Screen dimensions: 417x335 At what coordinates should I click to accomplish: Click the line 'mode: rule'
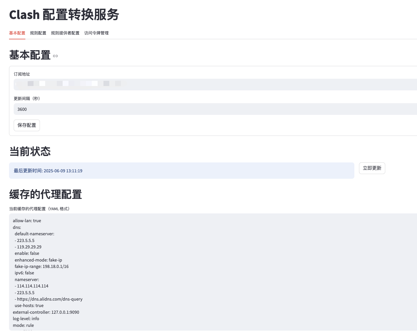click(x=23, y=325)
